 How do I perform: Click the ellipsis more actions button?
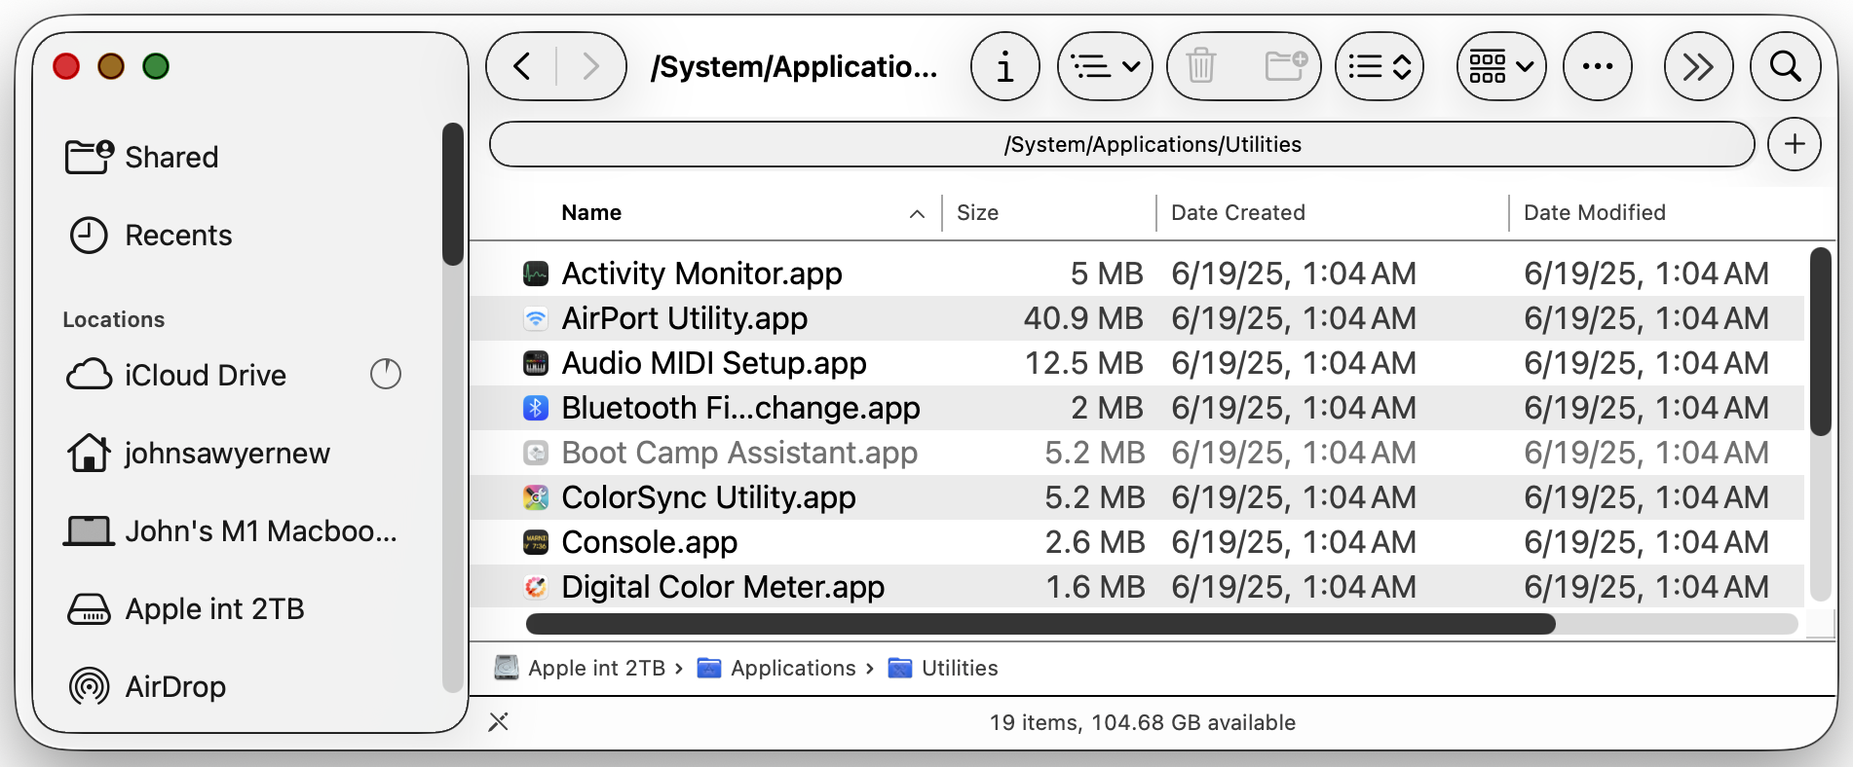click(1597, 67)
